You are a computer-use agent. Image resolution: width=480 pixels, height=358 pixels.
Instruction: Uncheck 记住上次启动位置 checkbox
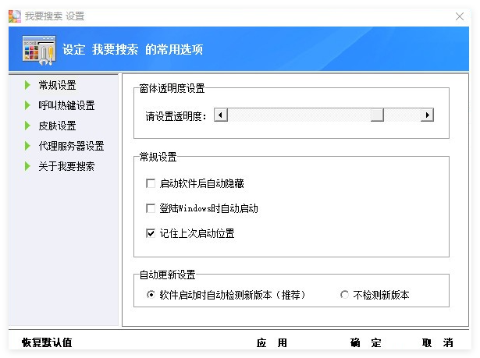[151, 233]
